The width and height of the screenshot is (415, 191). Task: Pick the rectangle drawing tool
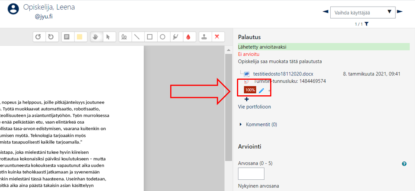pyautogui.click(x=150, y=37)
